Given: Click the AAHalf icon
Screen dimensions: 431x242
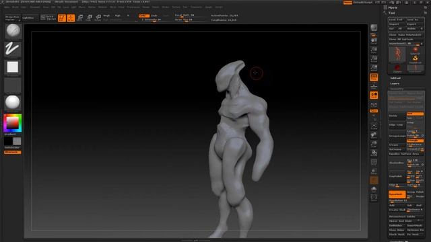Looking at the screenshot, I should (374, 68).
